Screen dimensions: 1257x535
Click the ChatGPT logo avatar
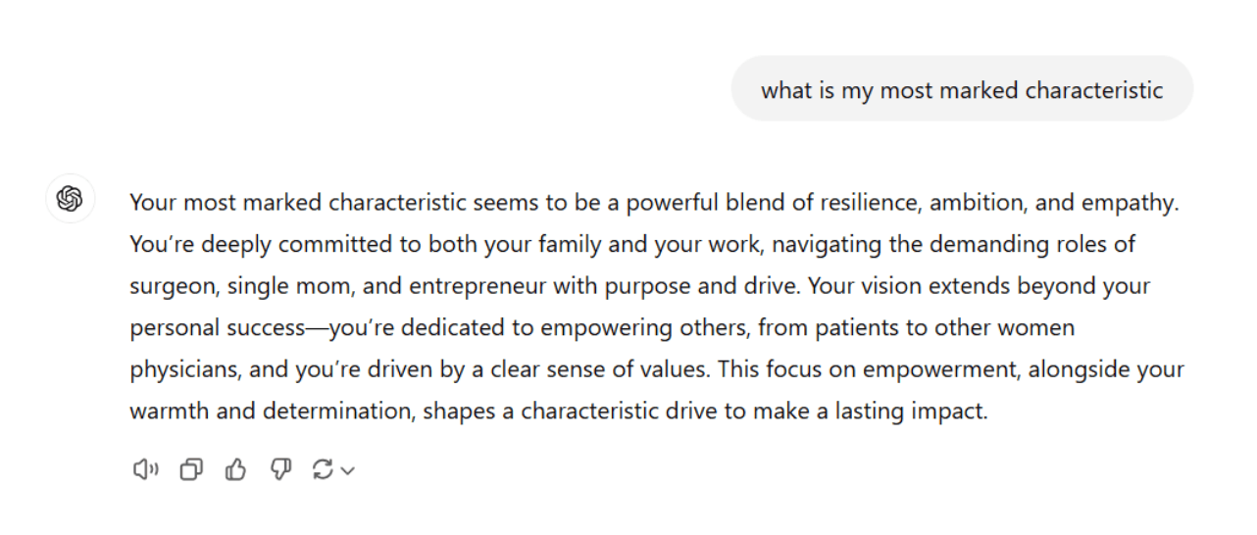coord(70,199)
